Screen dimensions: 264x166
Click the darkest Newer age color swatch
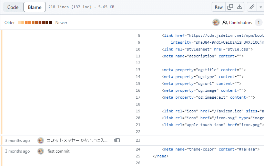[50, 22]
